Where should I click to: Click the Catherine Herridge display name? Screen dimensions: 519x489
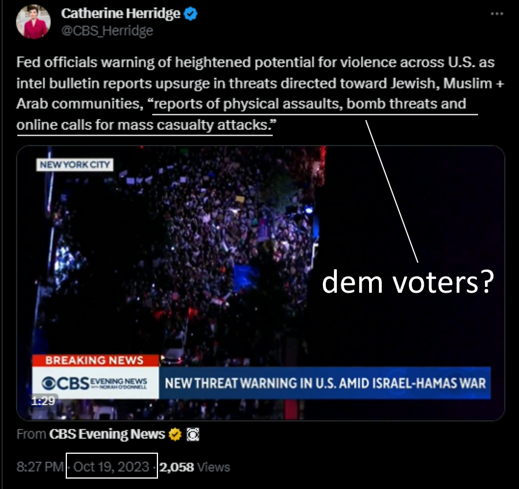[x=121, y=14]
